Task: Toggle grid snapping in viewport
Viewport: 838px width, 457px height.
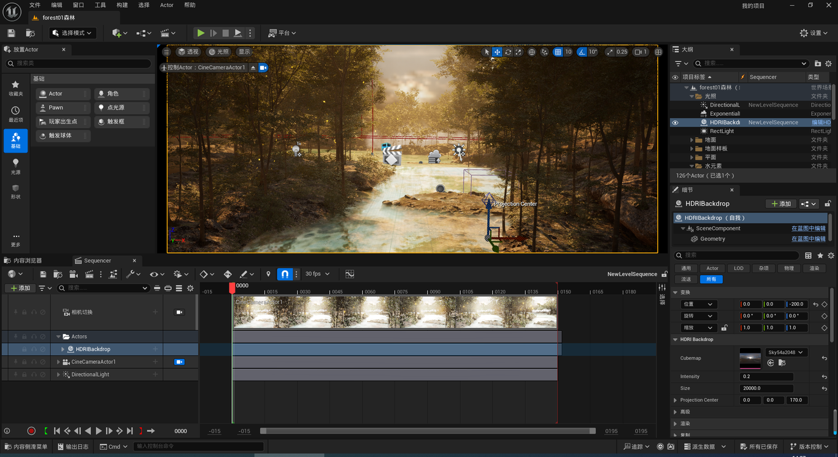Action: (x=558, y=52)
